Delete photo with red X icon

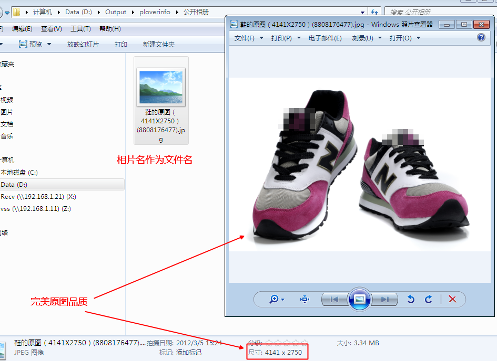pyautogui.click(x=452, y=299)
